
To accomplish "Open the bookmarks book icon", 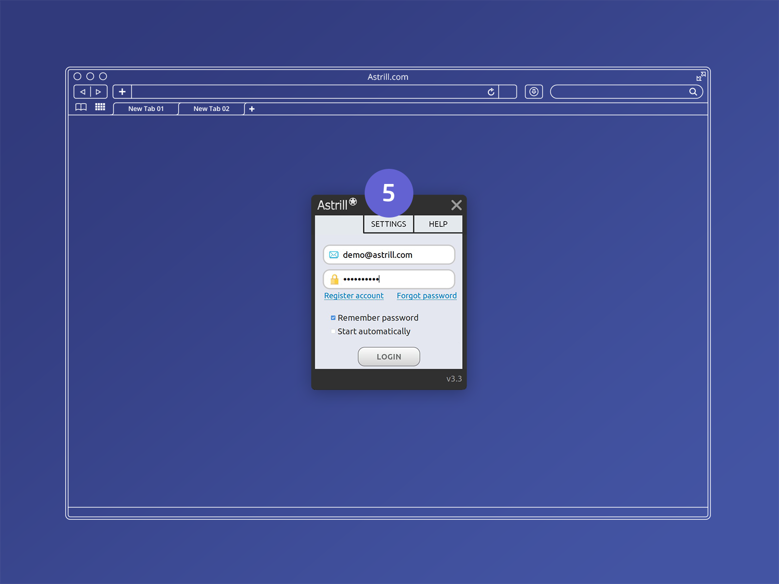I will [81, 107].
